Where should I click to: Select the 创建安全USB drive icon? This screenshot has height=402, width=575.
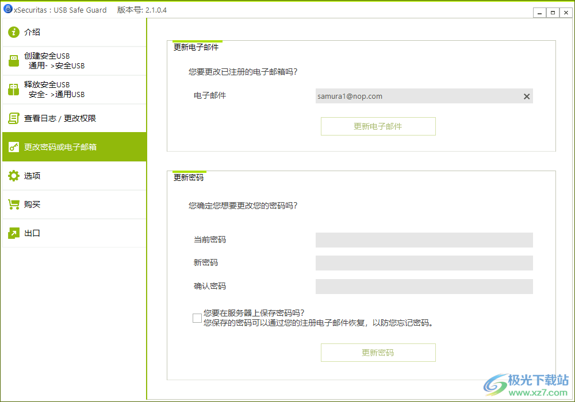pos(13,60)
